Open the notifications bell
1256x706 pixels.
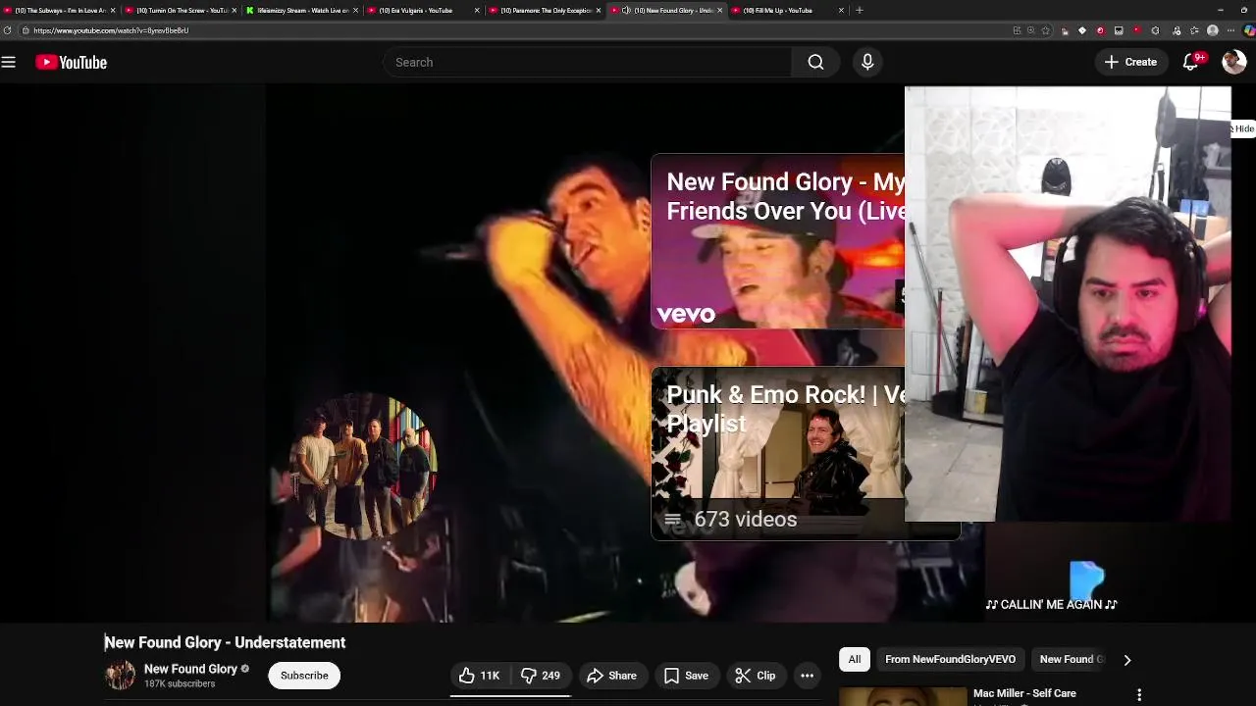pyautogui.click(x=1191, y=62)
